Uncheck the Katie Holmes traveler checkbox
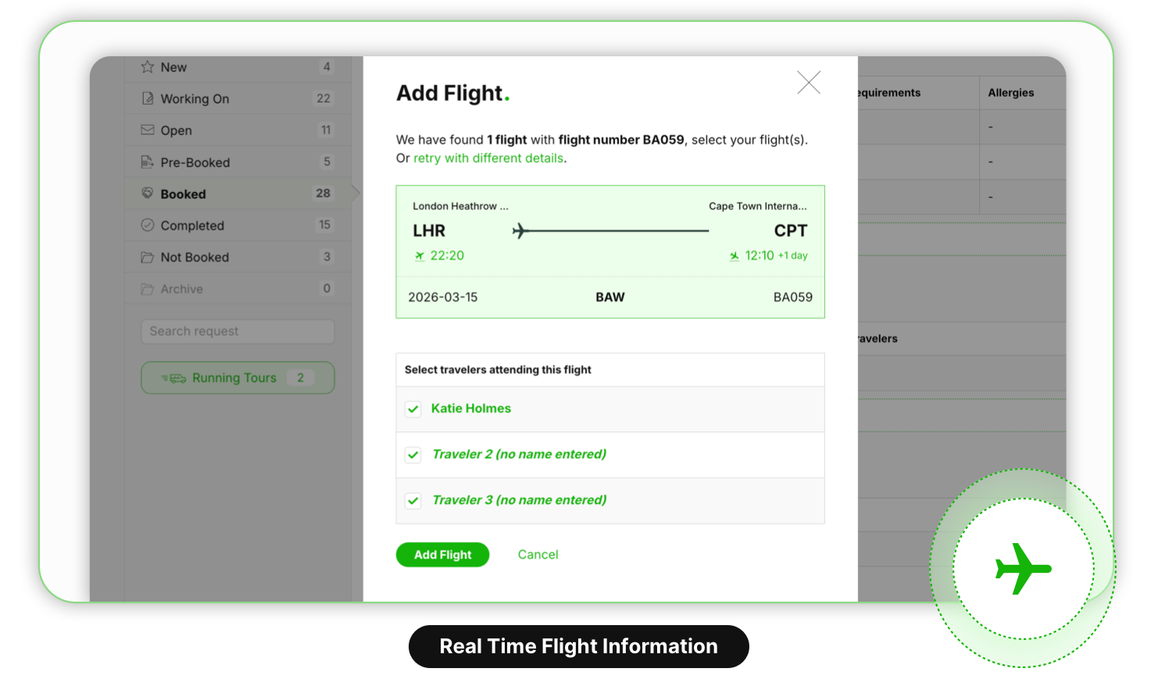 pyautogui.click(x=413, y=409)
